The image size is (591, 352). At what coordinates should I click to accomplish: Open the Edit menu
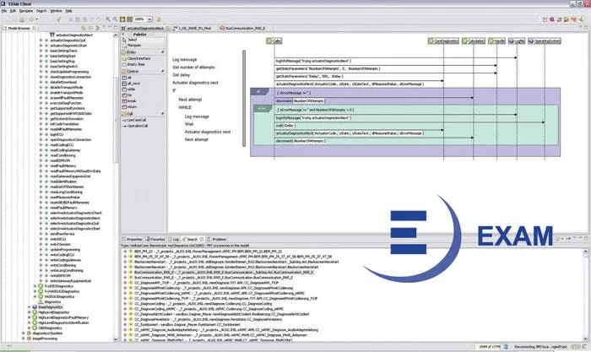tap(13, 11)
